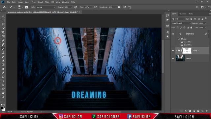Viewport: 211px width, 119px height.
Task: Select the Dodge tool
Action: click(3, 73)
